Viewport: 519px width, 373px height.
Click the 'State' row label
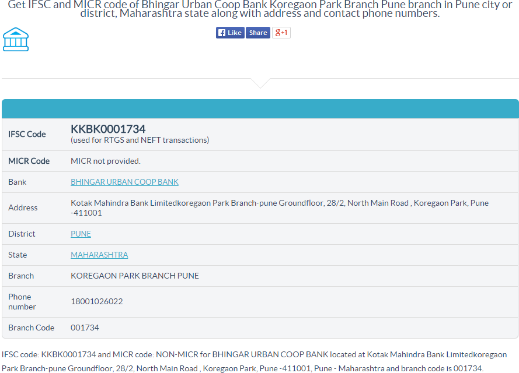(18, 255)
